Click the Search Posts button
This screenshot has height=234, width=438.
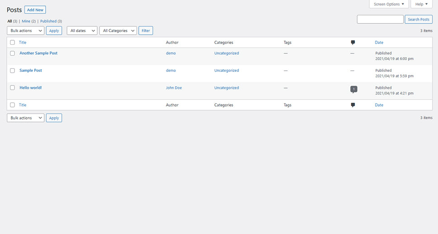point(419,19)
